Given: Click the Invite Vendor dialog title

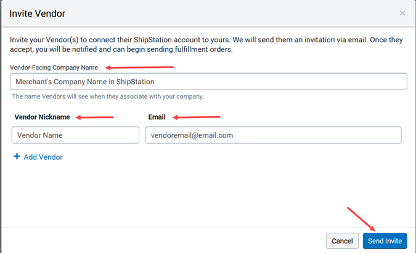Looking at the screenshot, I should click(38, 13).
